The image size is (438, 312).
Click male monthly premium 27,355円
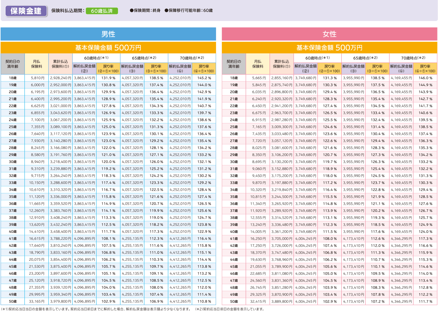pos(37,288)
